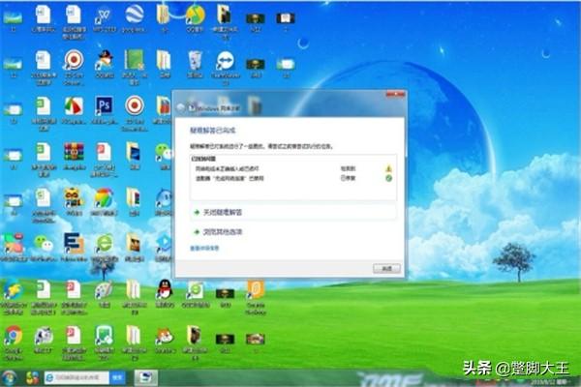581x387 pixels.
Task: Open the Scratch cat desktop shortcut
Action: click(x=165, y=337)
